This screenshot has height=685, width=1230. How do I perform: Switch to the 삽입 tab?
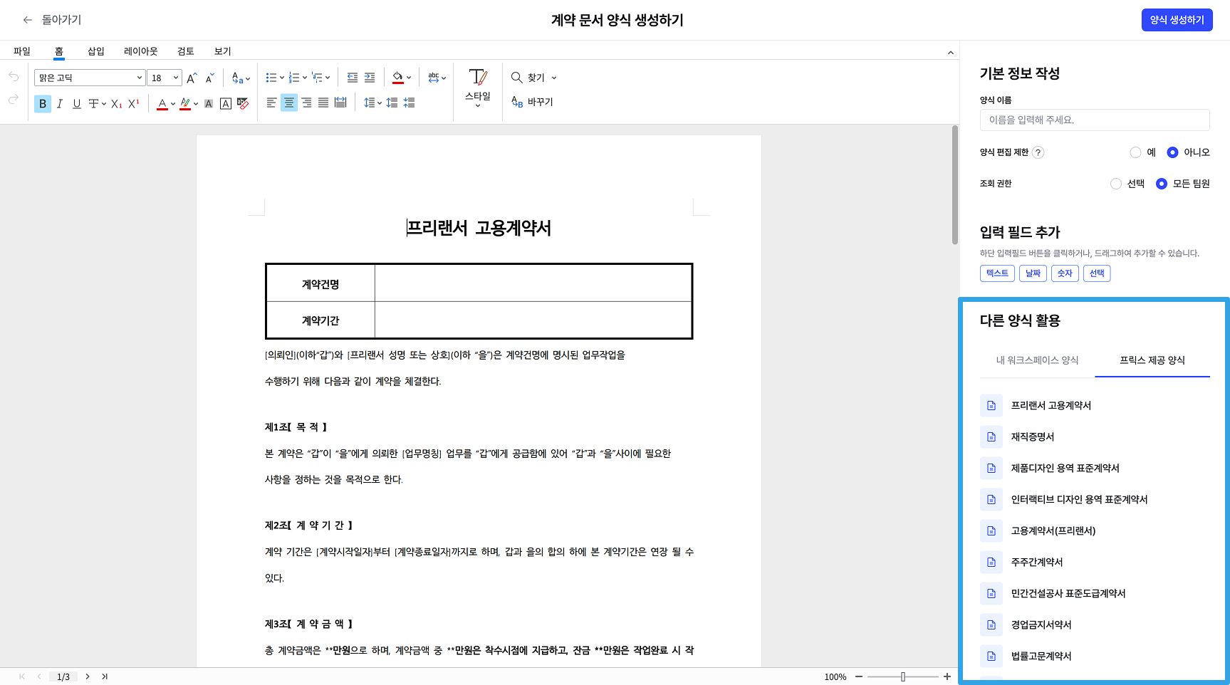click(x=96, y=51)
